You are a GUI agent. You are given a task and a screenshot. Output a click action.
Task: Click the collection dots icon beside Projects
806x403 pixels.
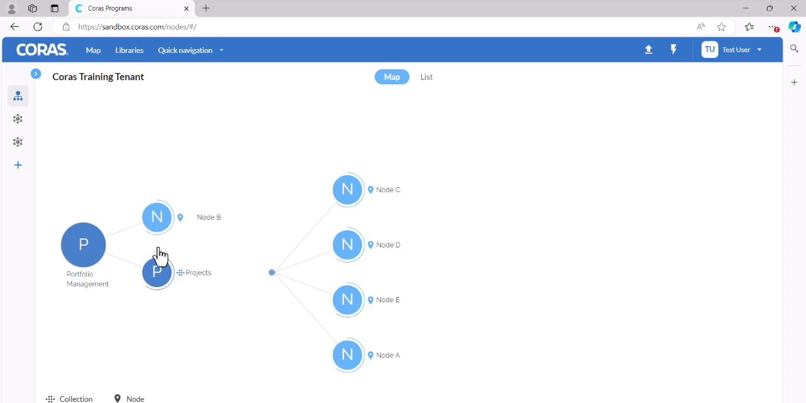tap(180, 273)
